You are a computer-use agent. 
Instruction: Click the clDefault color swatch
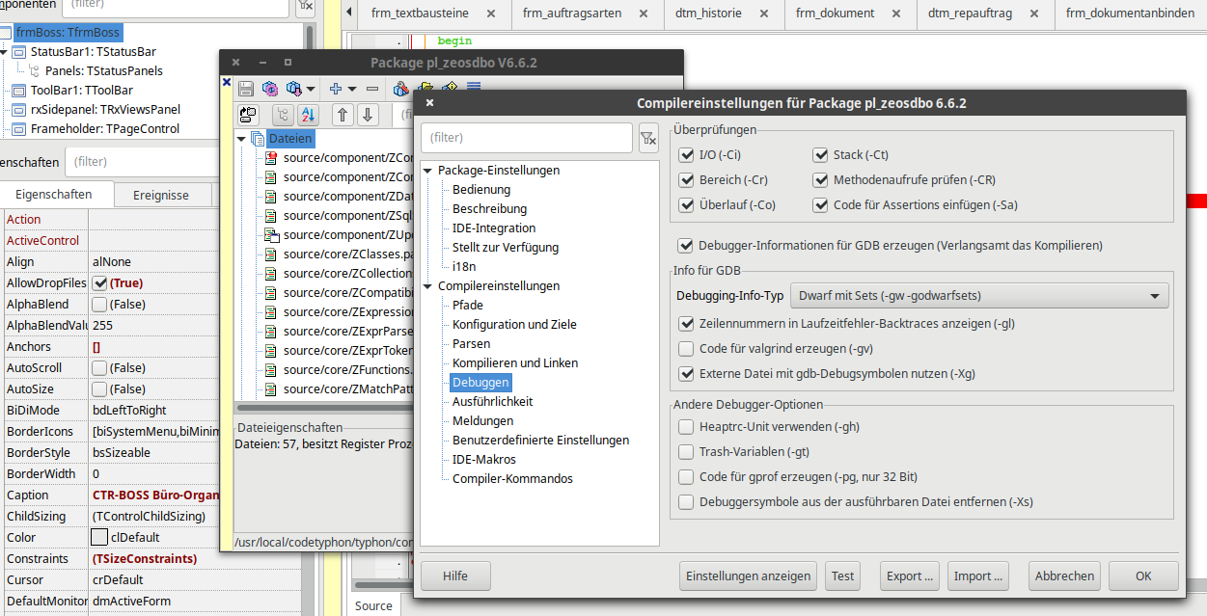click(x=99, y=538)
